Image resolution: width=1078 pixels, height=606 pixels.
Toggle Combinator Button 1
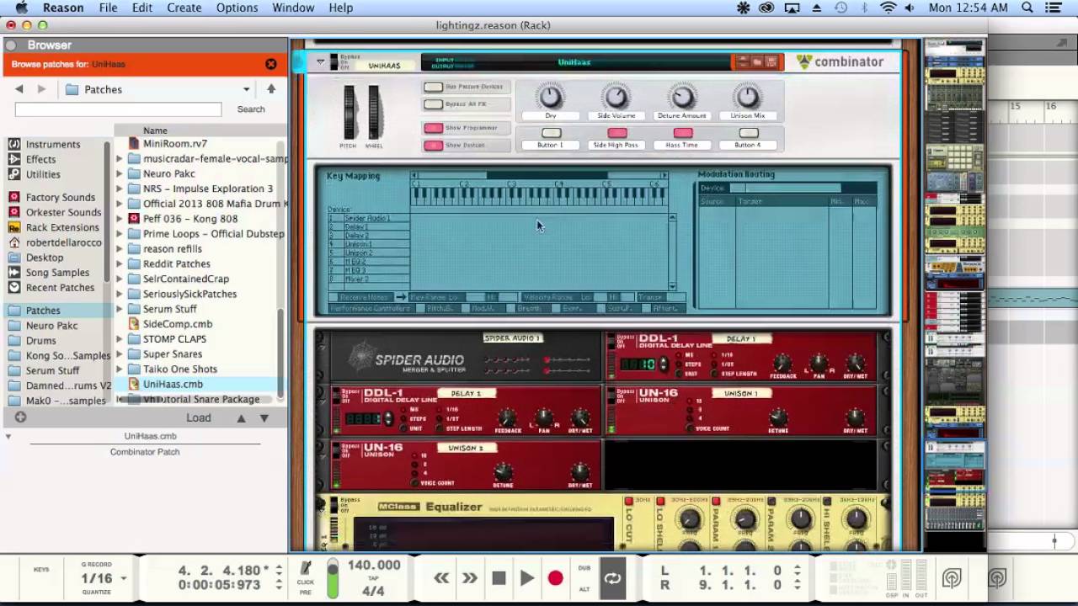coord(551,133)
